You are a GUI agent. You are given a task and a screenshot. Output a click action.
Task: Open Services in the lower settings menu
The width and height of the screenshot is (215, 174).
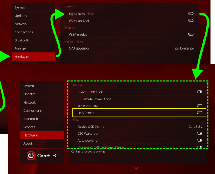point(42,127)
